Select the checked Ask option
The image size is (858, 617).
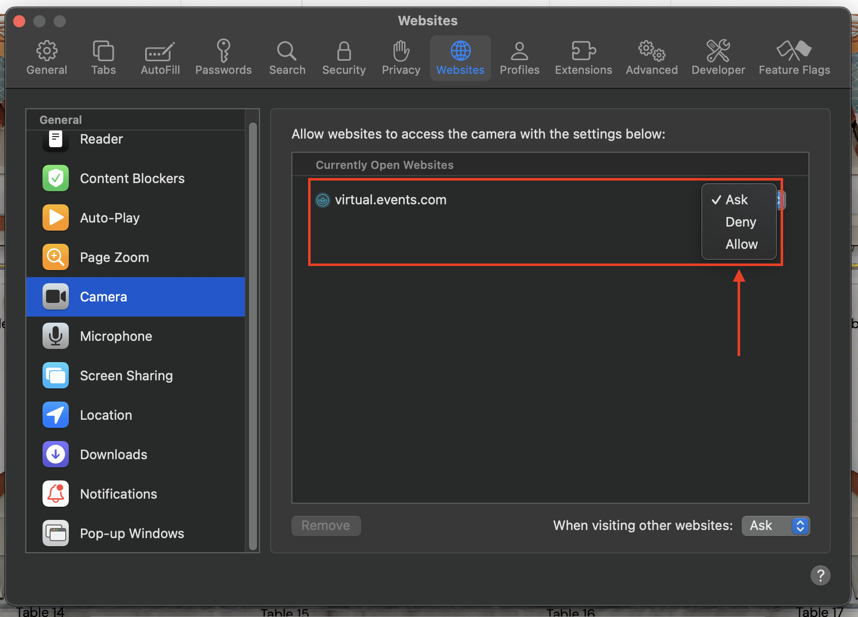coord(736,200)
